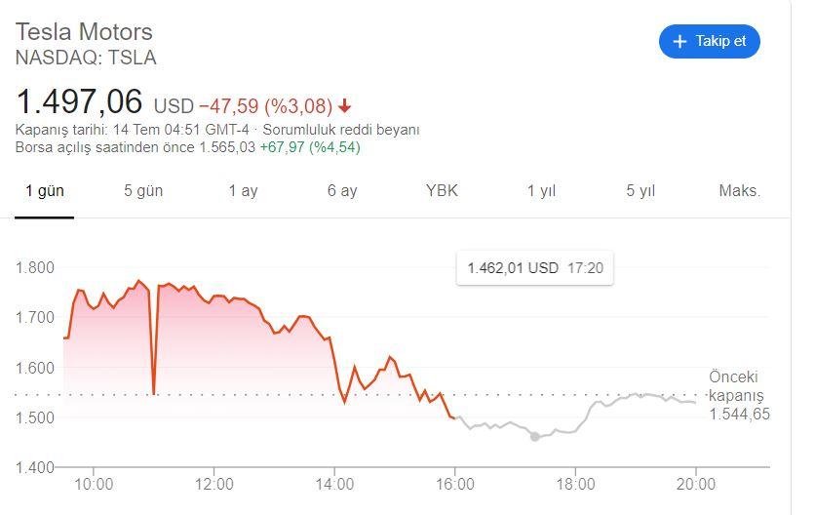Click the gray marker dot on the chart
This screenshot has width=815, height=515.
click(534, 436)
